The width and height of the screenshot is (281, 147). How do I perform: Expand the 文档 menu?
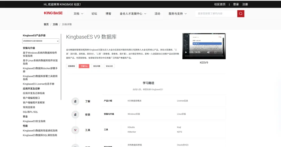coord(78,13)
